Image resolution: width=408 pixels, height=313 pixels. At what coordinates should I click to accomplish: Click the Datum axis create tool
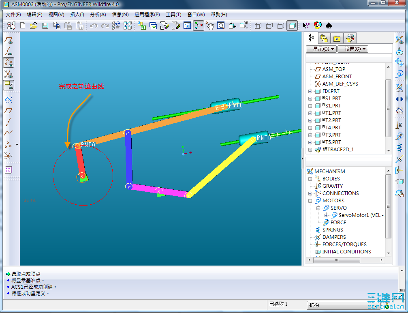pos(8,122)
